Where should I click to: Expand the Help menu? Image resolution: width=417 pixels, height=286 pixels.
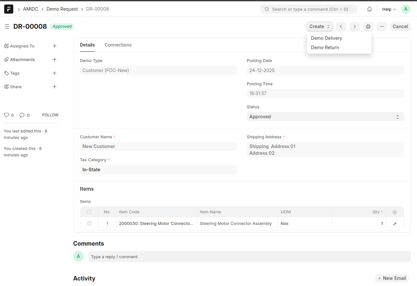pyautogui.click(x=389, y=9)
